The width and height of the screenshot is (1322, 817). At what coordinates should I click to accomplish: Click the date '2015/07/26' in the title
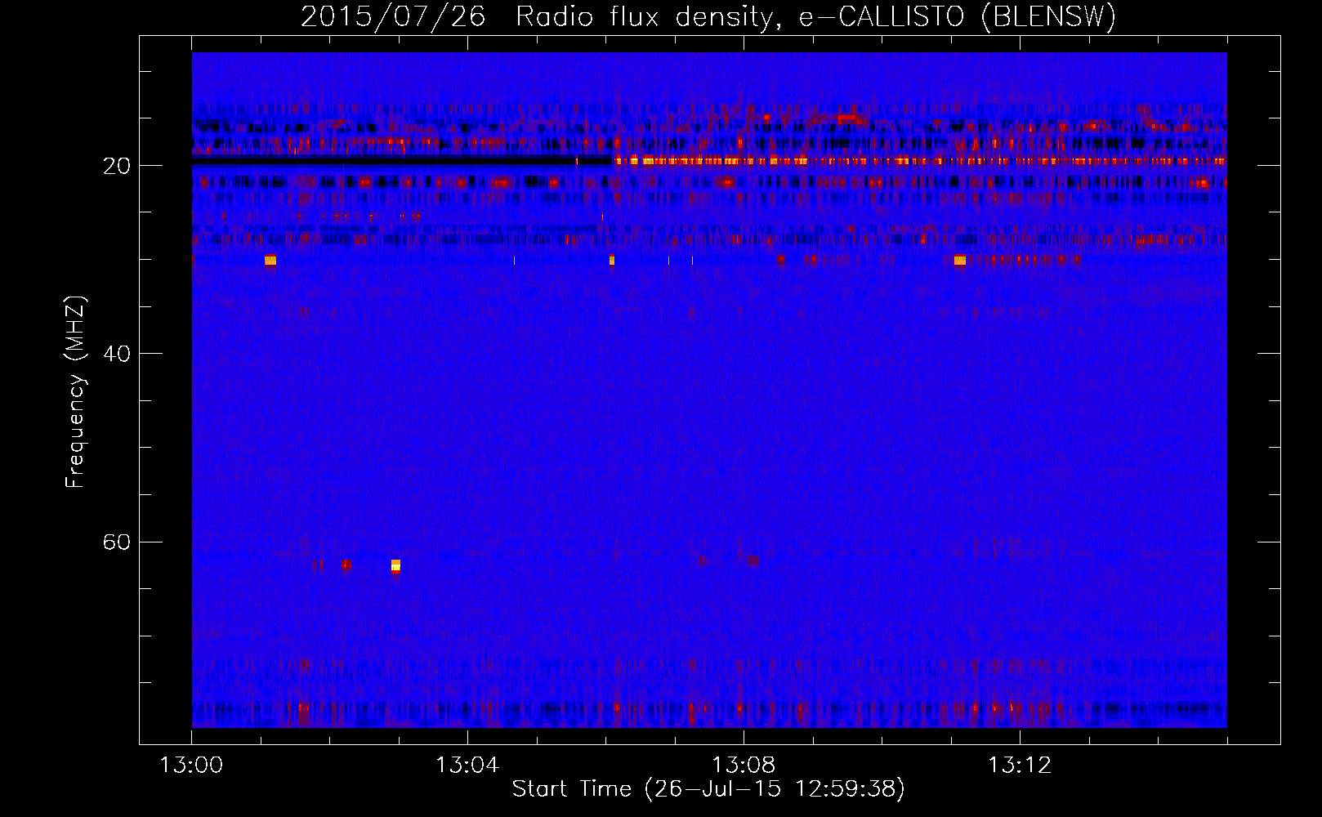coord(393,16)
